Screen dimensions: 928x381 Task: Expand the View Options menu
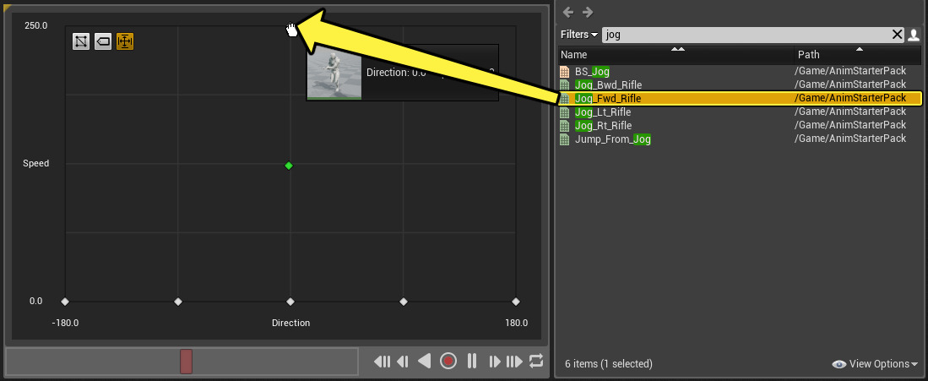coord(875,364)
